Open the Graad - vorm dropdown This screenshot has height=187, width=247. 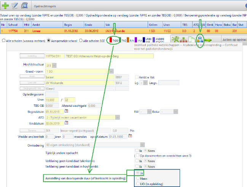click(x=112, y=71)
